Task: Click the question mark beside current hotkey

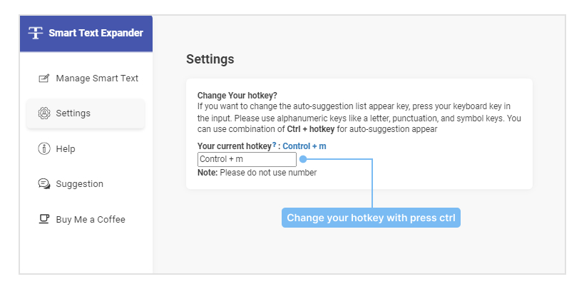Action: [274, 145]
